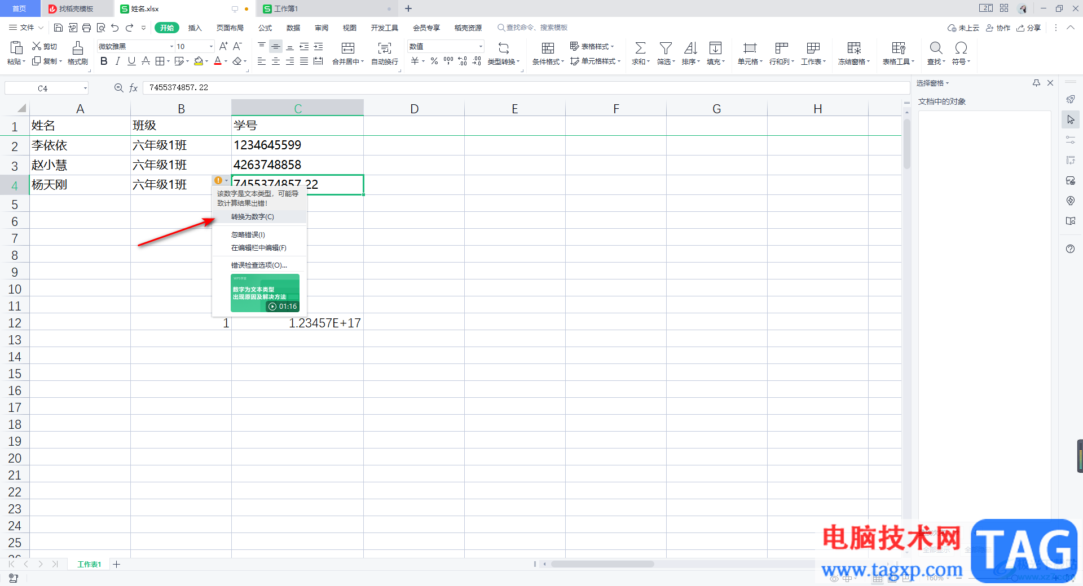Click Merge and Center (合并居中) icon
The image size is (1083, 586).
(x=348, y=48)
